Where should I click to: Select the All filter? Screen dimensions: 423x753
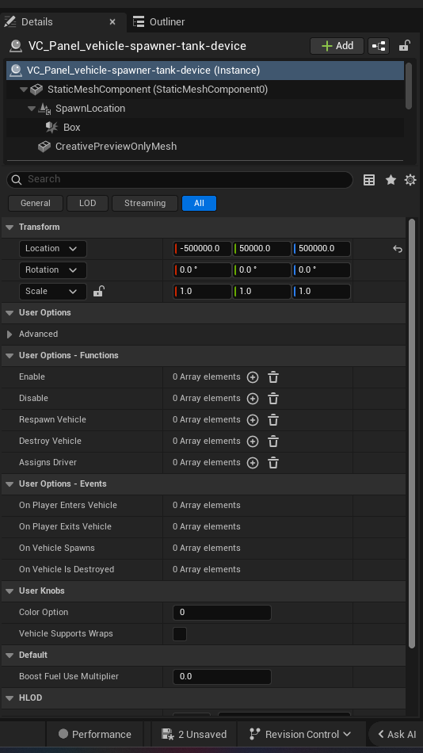pos(200,203)
